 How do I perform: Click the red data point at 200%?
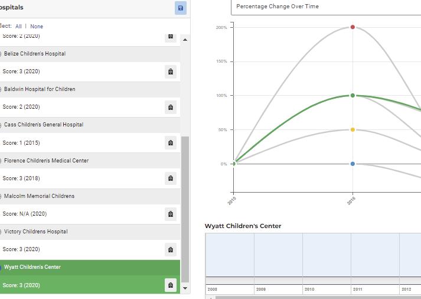353,27
